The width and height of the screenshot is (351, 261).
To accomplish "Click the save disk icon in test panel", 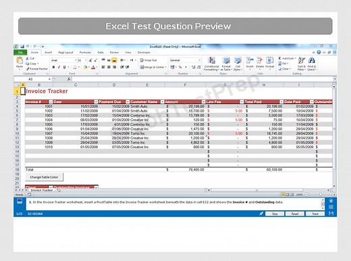I will pos(331,213).
